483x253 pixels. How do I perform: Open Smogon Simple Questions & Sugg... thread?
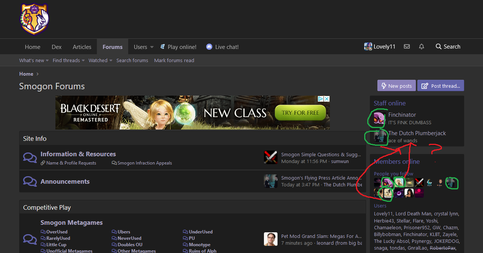point(321,154)
